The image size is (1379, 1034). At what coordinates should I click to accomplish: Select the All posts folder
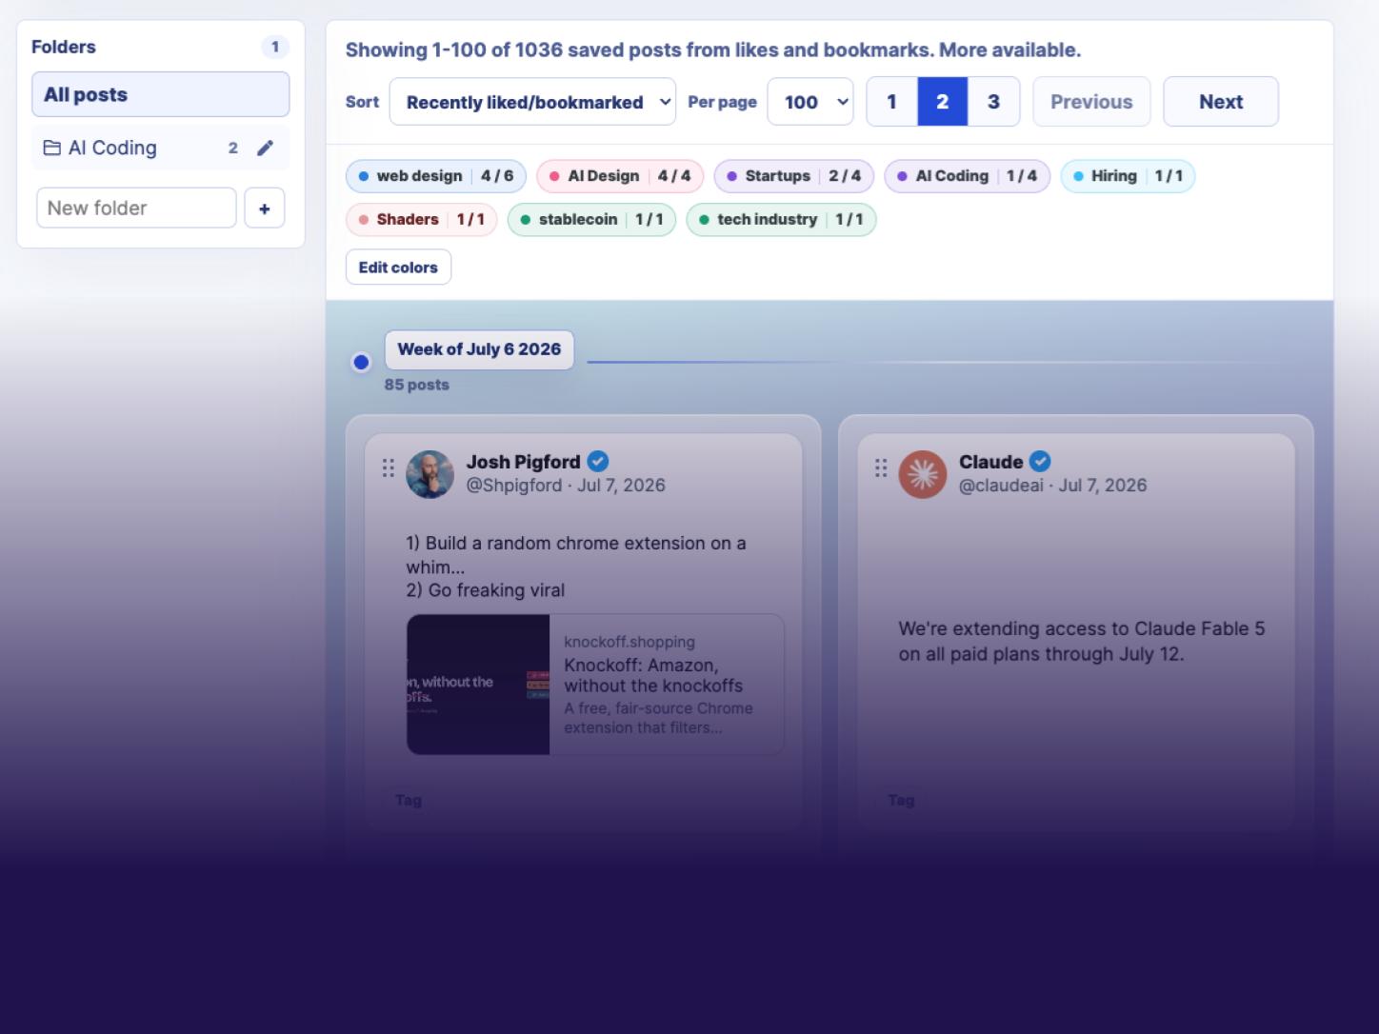(161, 94)
